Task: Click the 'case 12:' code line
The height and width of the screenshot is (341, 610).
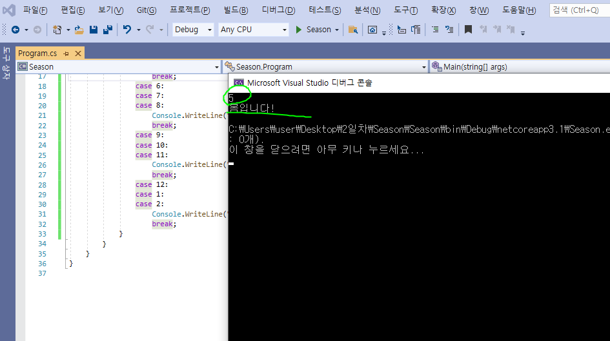Action: tap(152, 184)
